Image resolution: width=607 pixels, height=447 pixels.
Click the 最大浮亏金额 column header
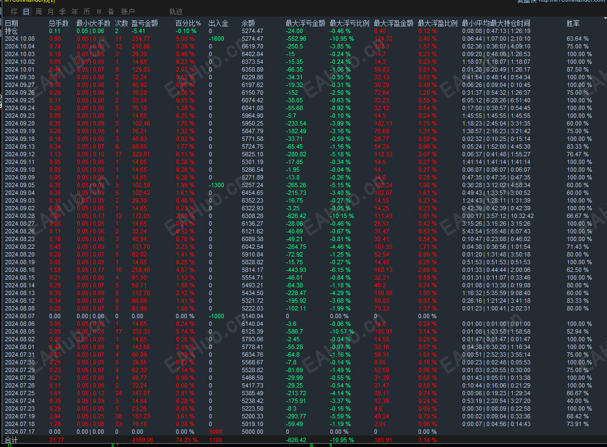[x=306, y=23]
